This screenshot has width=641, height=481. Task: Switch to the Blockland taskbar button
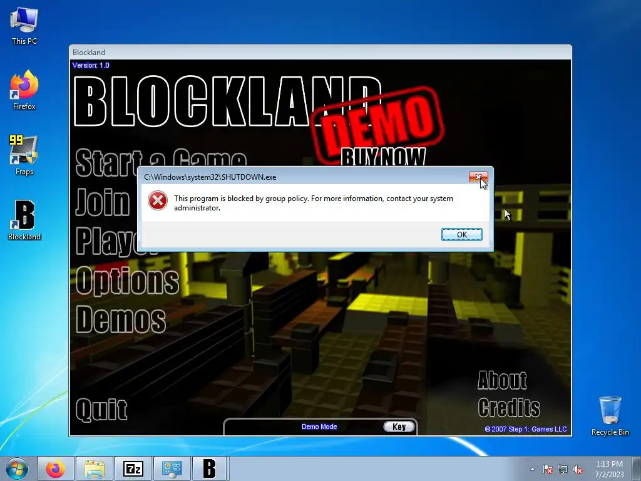click(210, 468)
